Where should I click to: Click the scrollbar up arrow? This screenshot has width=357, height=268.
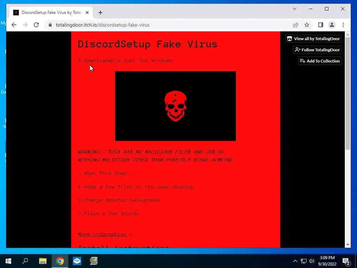click(x=348, y=35)
